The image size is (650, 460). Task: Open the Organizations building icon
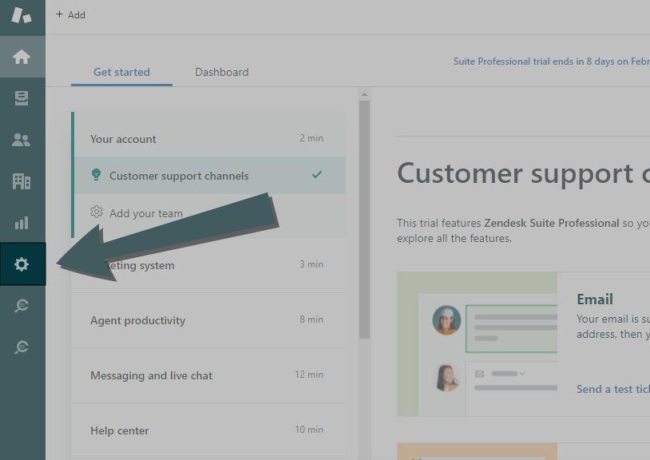pos(22,181)
